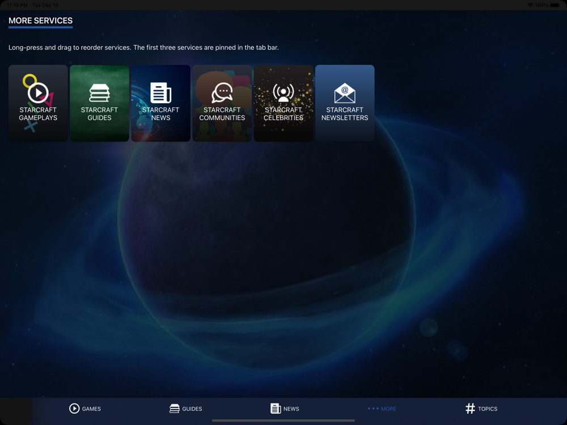Switch to the News tab in tab bar
567x425 pixels.
[x=285, y=409]
